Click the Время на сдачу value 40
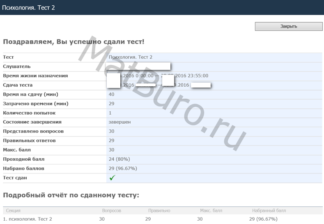 [112, 95]
